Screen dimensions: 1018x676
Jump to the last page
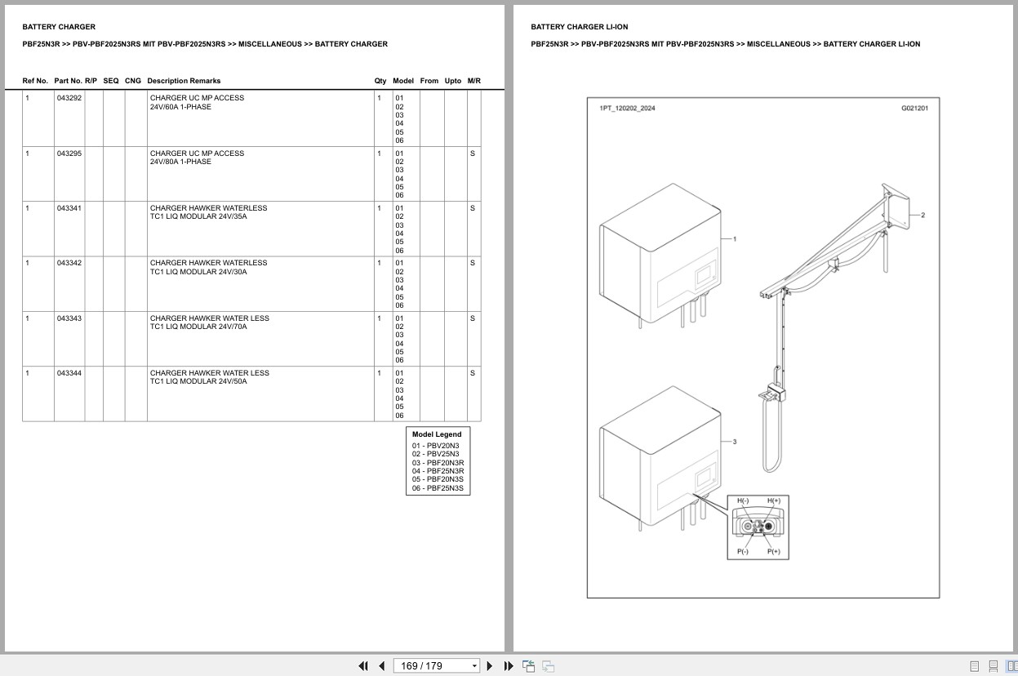[x=509, y=666]
